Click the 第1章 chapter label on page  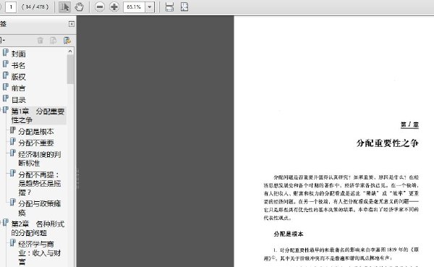click(x=409, y=124)
